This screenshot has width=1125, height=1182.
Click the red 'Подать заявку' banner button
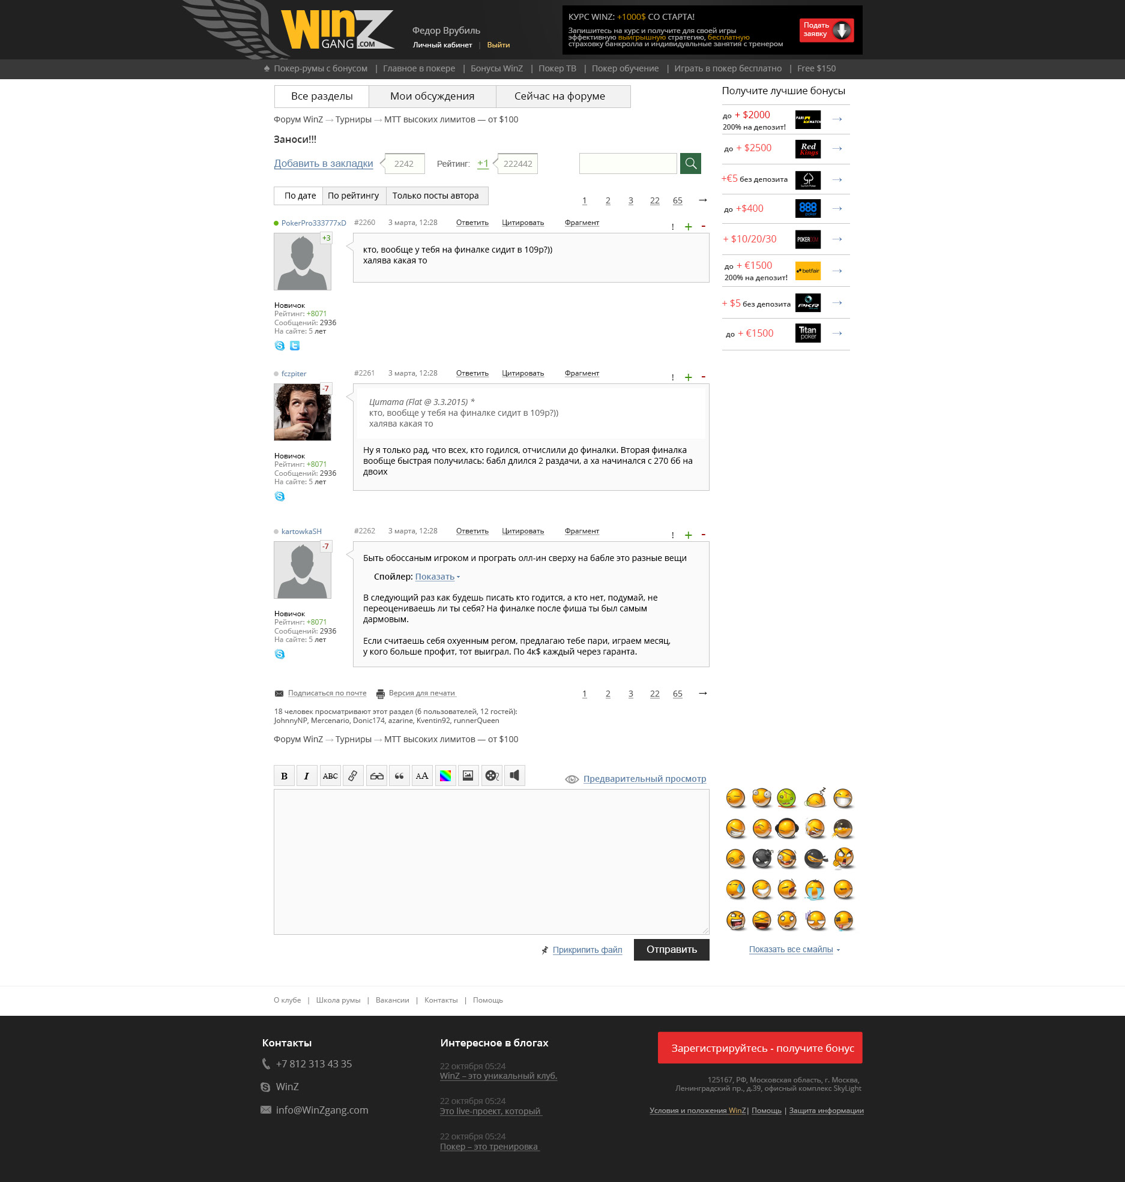point(826,30)
